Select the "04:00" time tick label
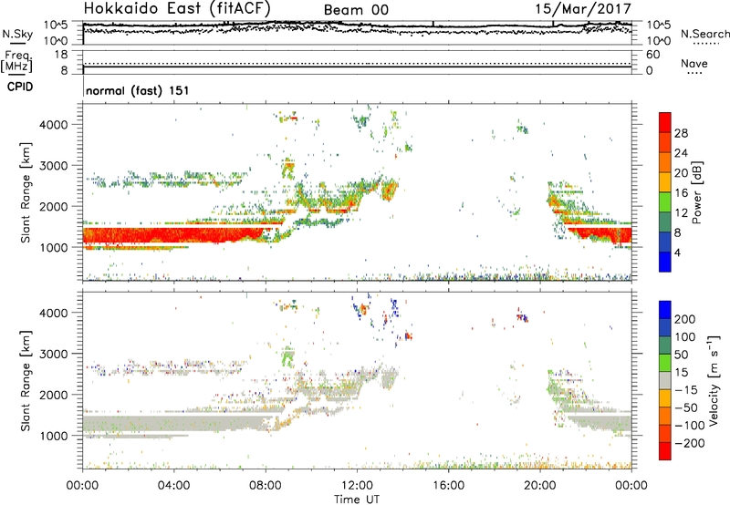 point(174,486)
